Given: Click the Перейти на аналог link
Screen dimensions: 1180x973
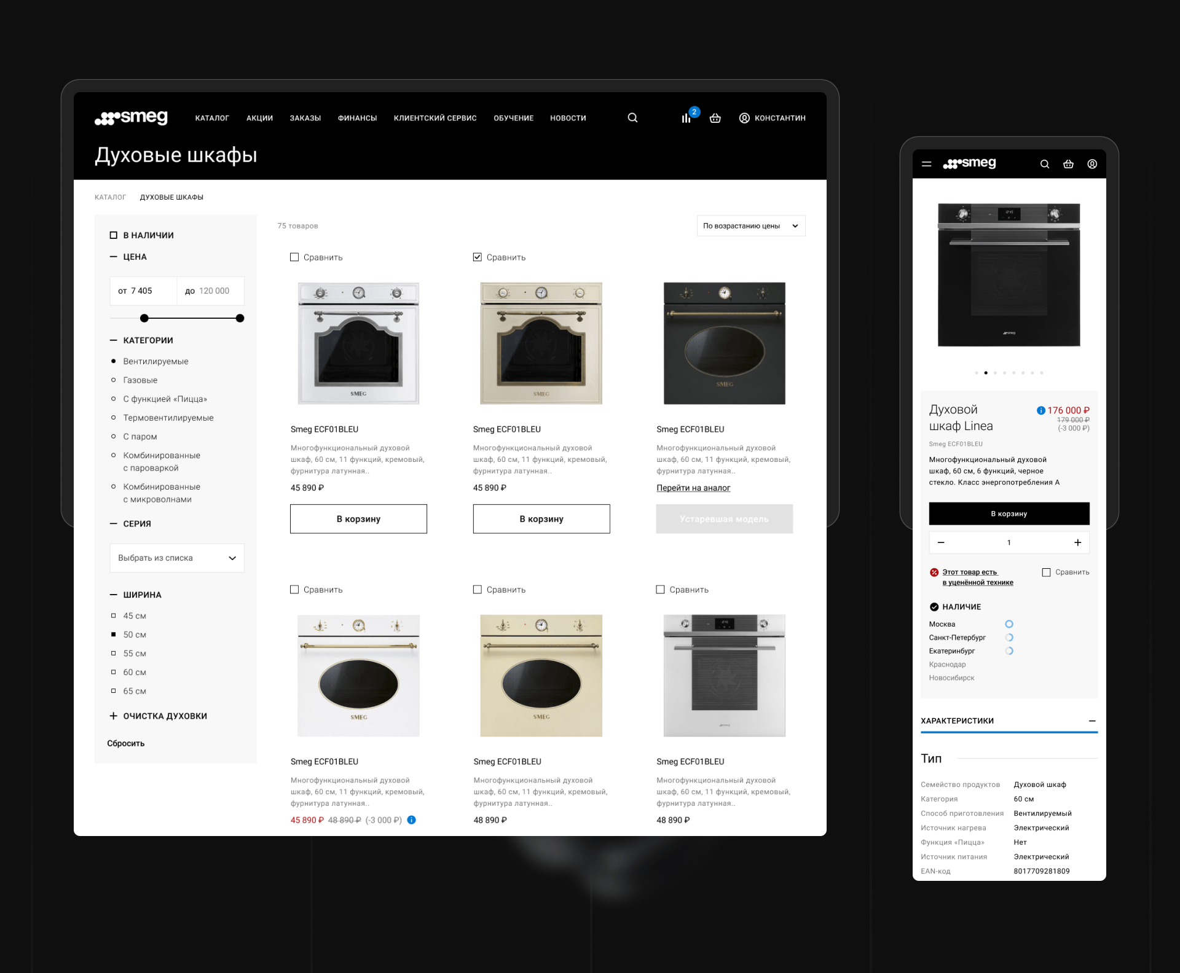Looking at the screenshot, I should [x=693, y=488].
